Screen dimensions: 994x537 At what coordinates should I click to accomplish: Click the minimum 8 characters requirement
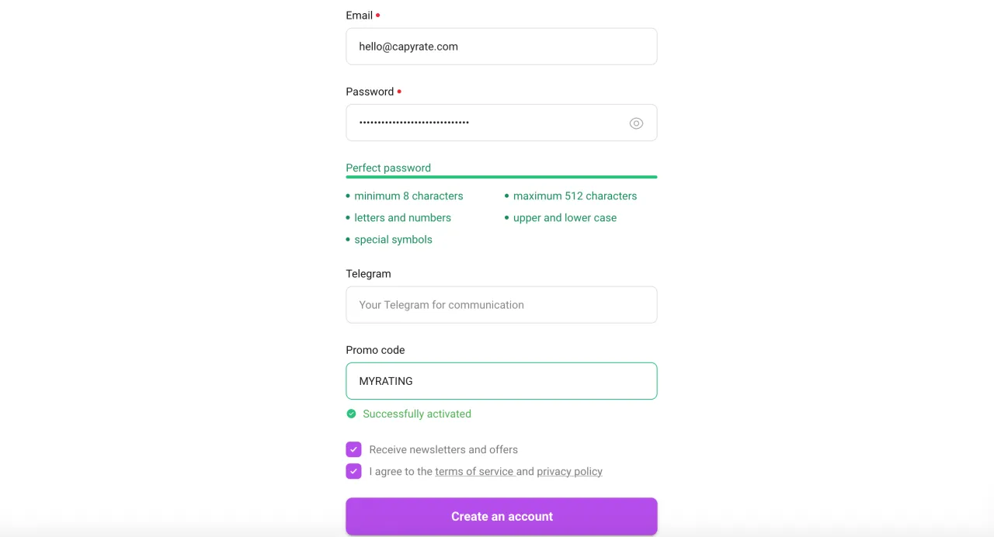click(x=408, y=196)
